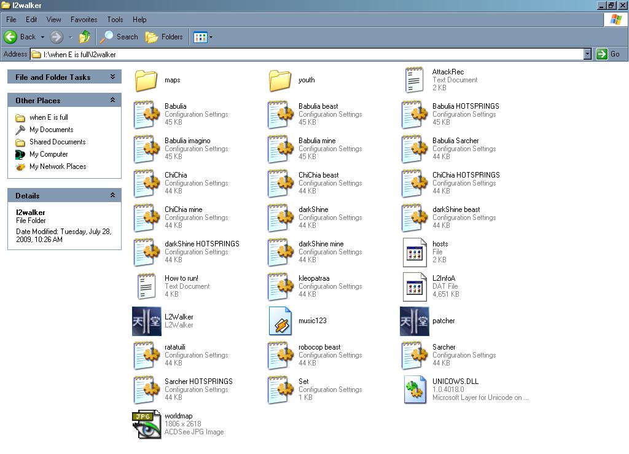Click inside the Address path field
This screenshot has width=629, height=454.
click(307, 54)
